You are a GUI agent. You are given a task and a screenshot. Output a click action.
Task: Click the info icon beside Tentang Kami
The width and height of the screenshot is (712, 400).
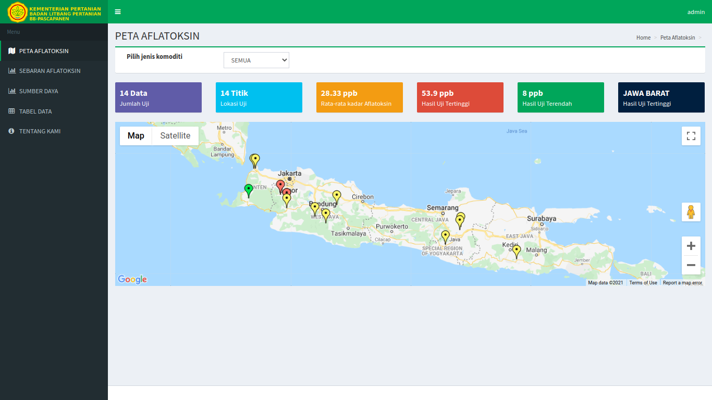click(11, 131)
